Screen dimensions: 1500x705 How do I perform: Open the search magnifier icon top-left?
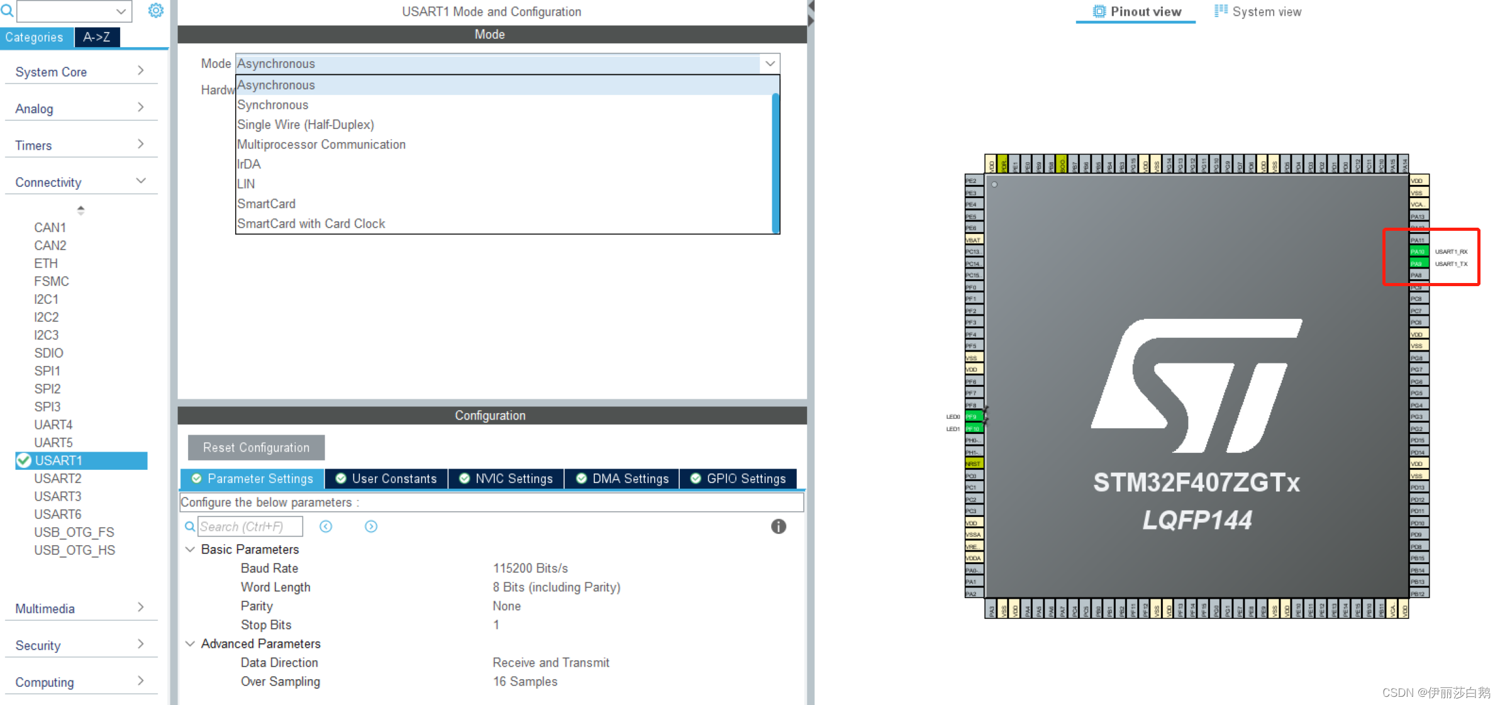click(8, 11)
